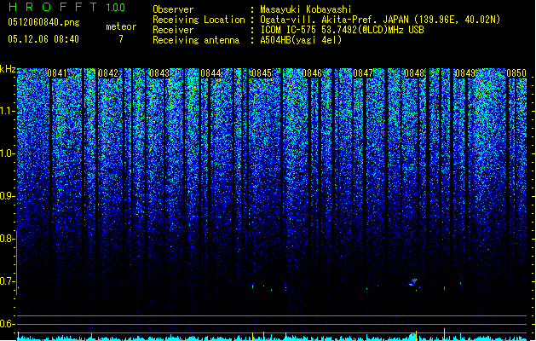
Task: Click the 0848 time marker
Action: [x=414, y=73]
